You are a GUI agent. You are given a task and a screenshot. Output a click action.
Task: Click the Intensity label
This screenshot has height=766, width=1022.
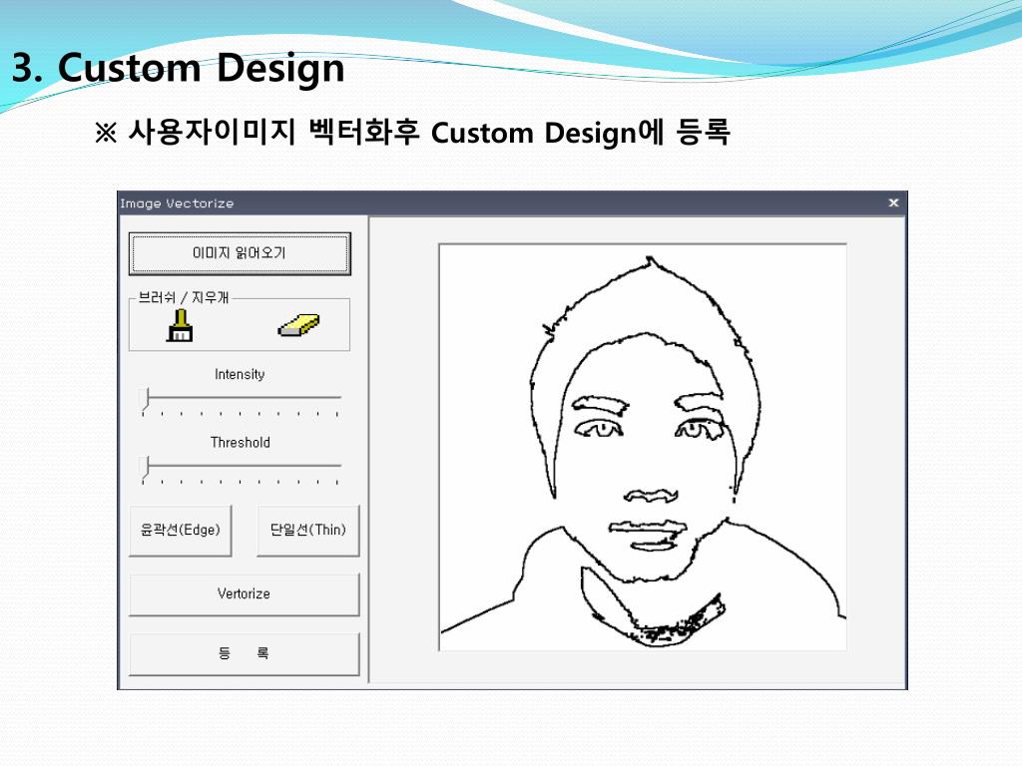point(240,375)
